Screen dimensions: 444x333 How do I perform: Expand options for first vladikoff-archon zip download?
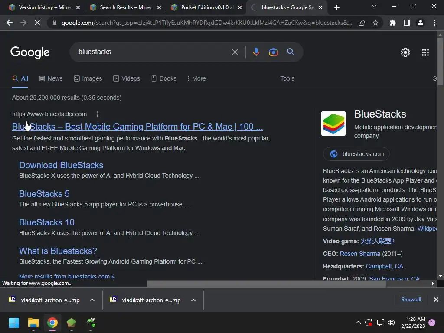92,300
